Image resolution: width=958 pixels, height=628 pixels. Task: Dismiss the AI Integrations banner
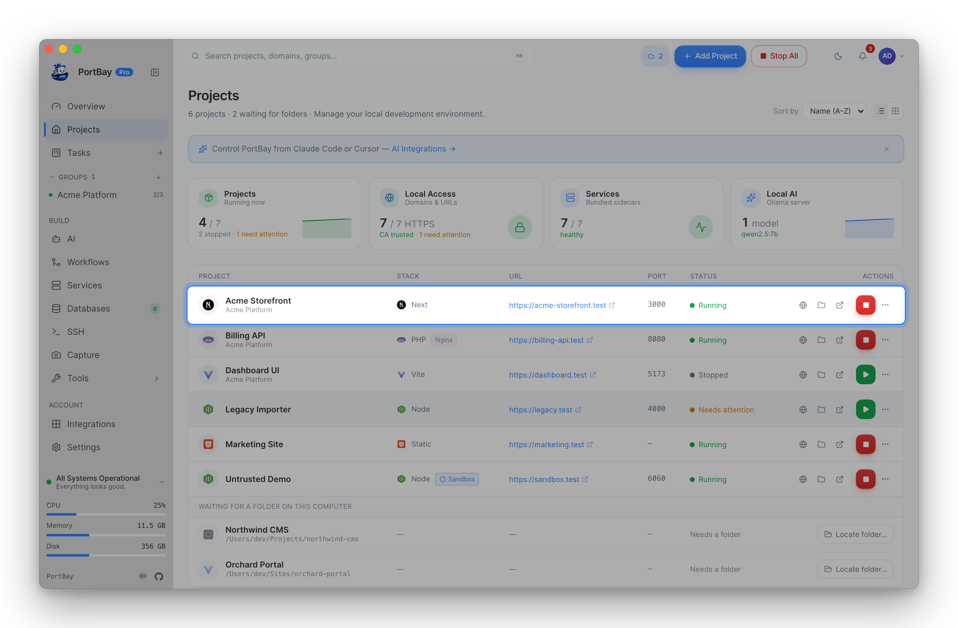(886, 149)
